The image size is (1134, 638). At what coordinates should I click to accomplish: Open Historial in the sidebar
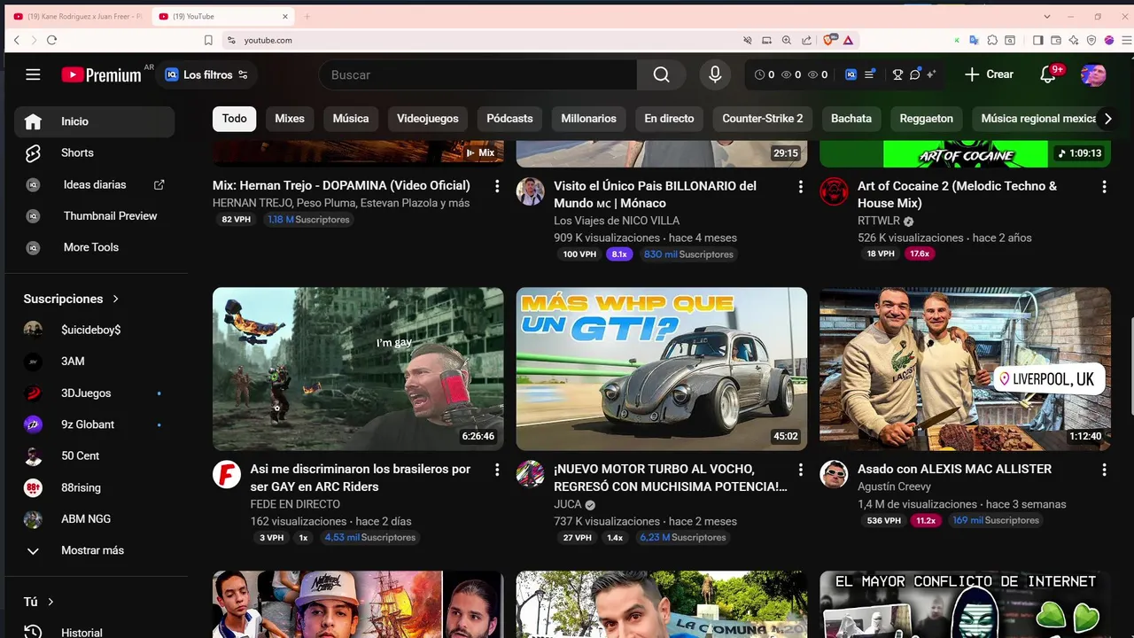[x=94, y=632]
